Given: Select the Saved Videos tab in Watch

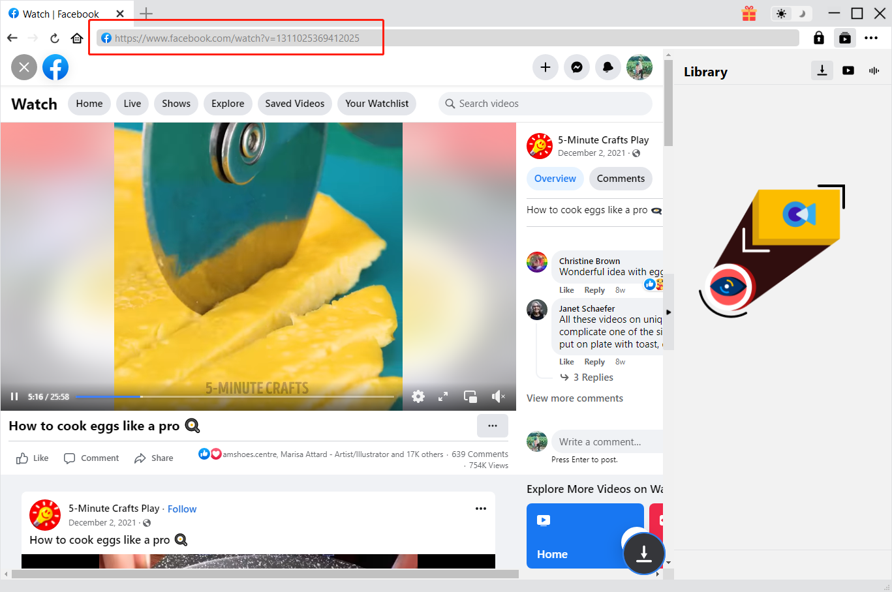Looking at the screenshot, I should 294,103.
